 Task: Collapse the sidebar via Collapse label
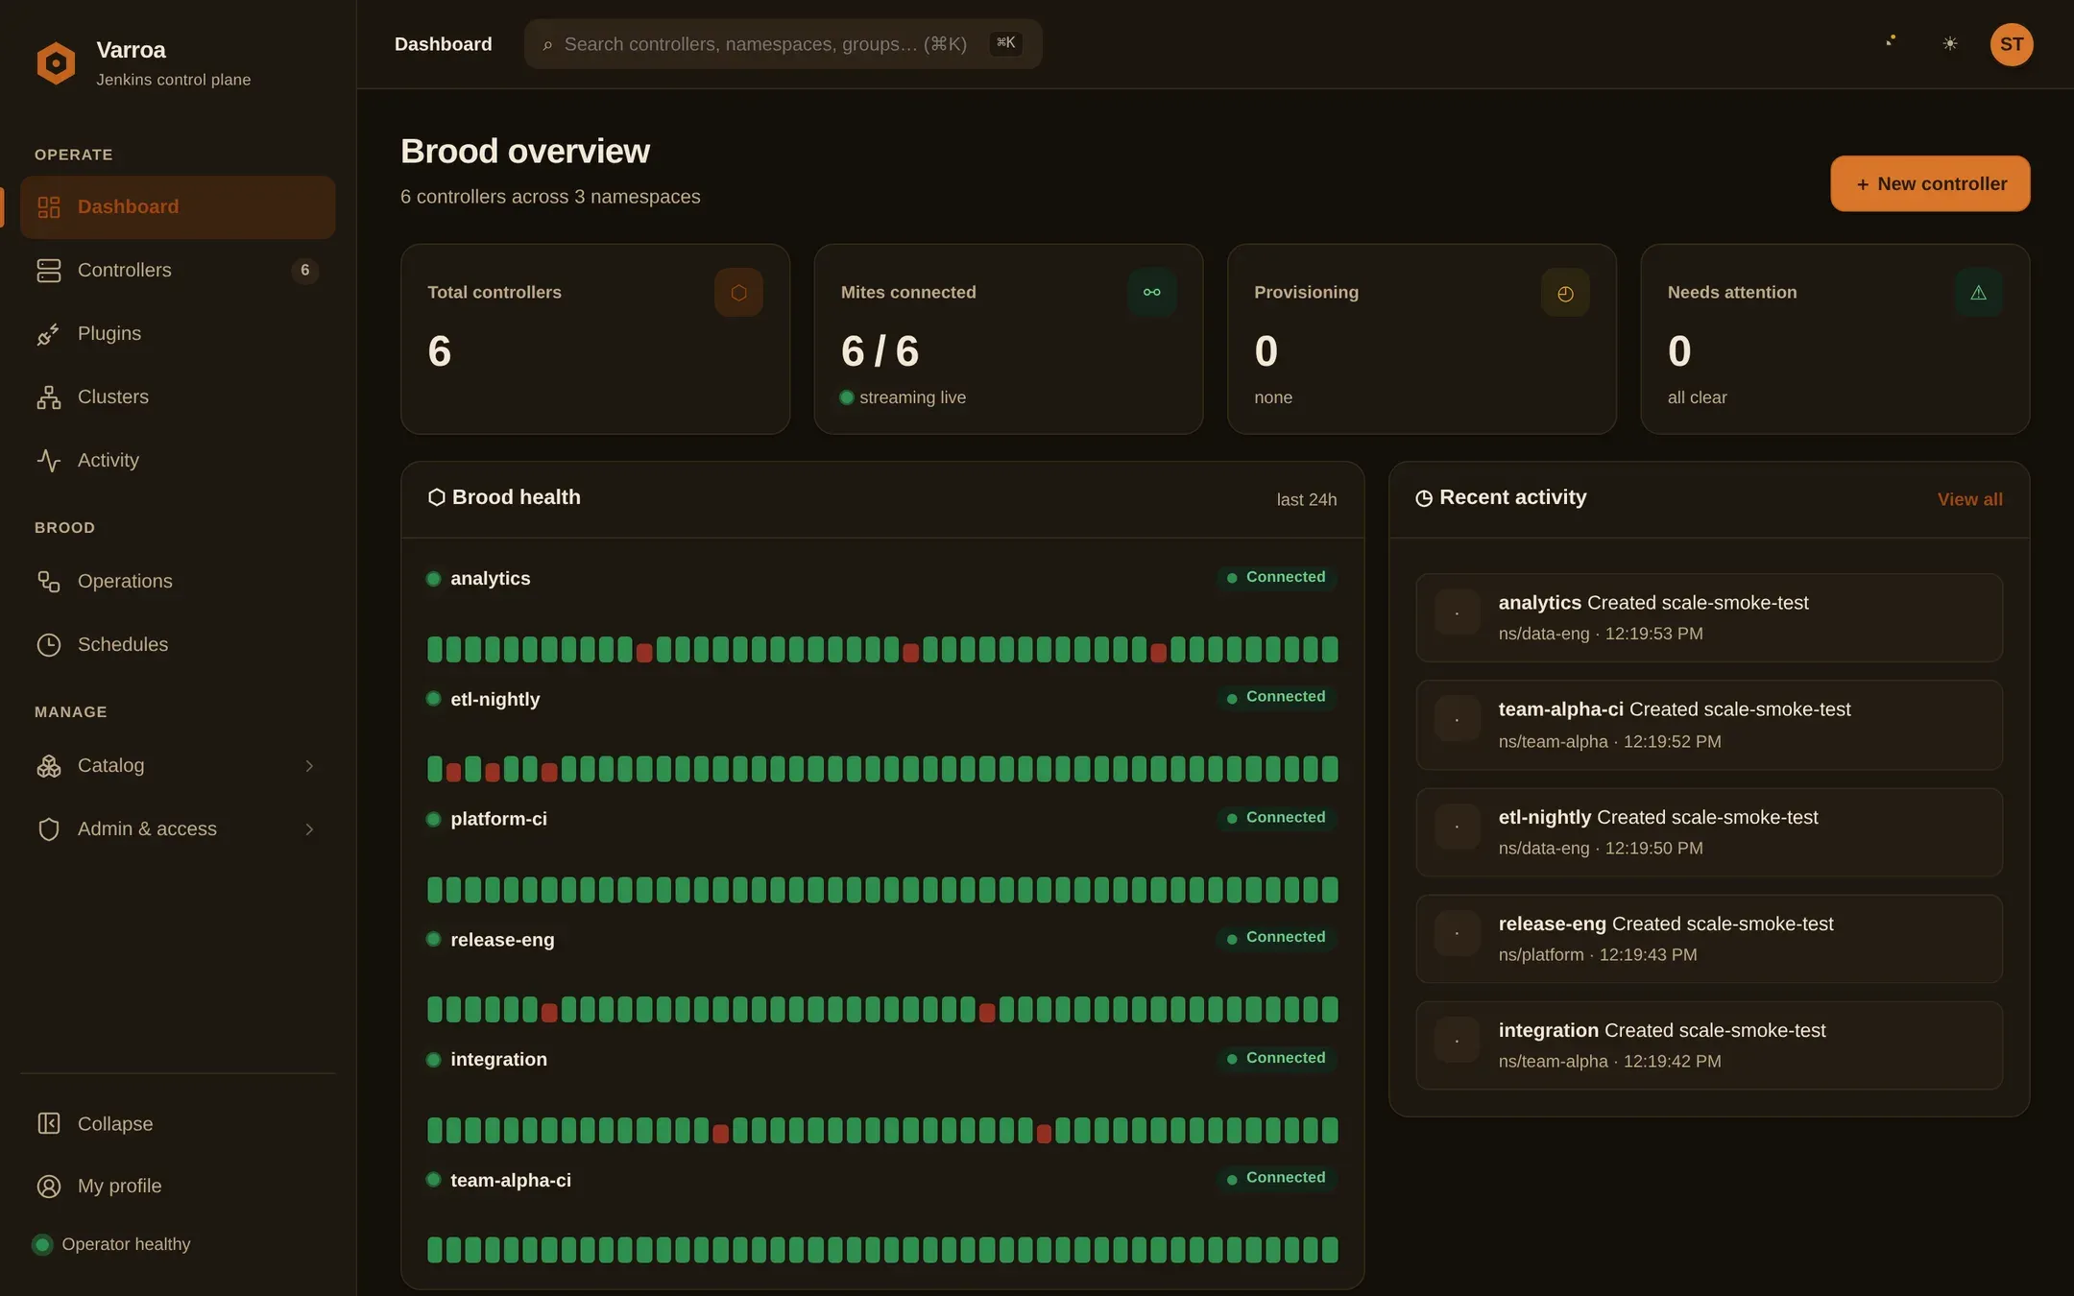click(x=115, y=1123)
